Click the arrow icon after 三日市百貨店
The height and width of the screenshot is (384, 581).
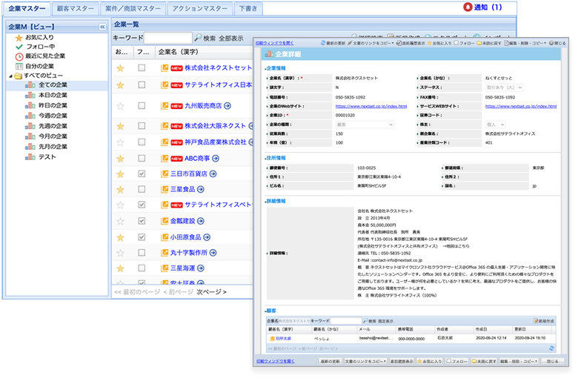click(x=213, y=173)
